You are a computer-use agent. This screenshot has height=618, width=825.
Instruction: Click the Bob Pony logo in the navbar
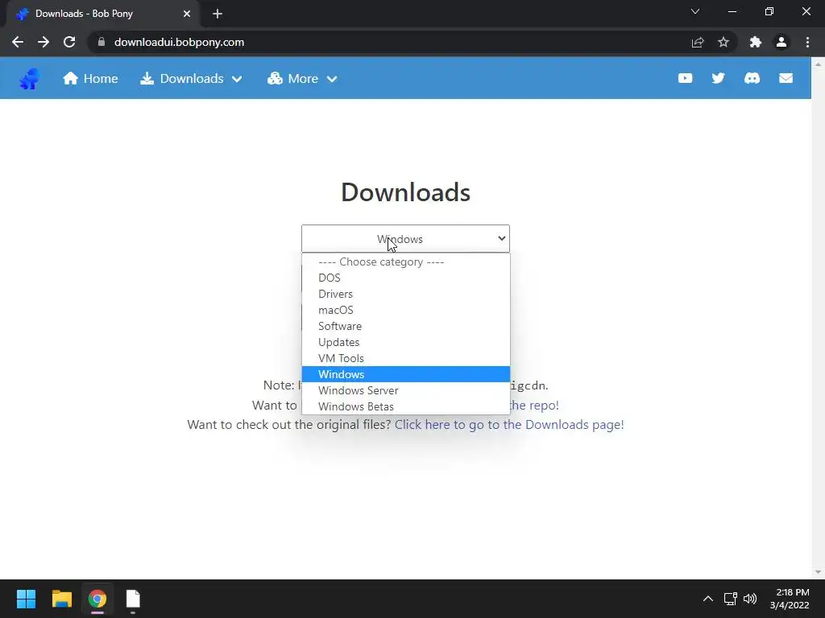tap(30, 78)
